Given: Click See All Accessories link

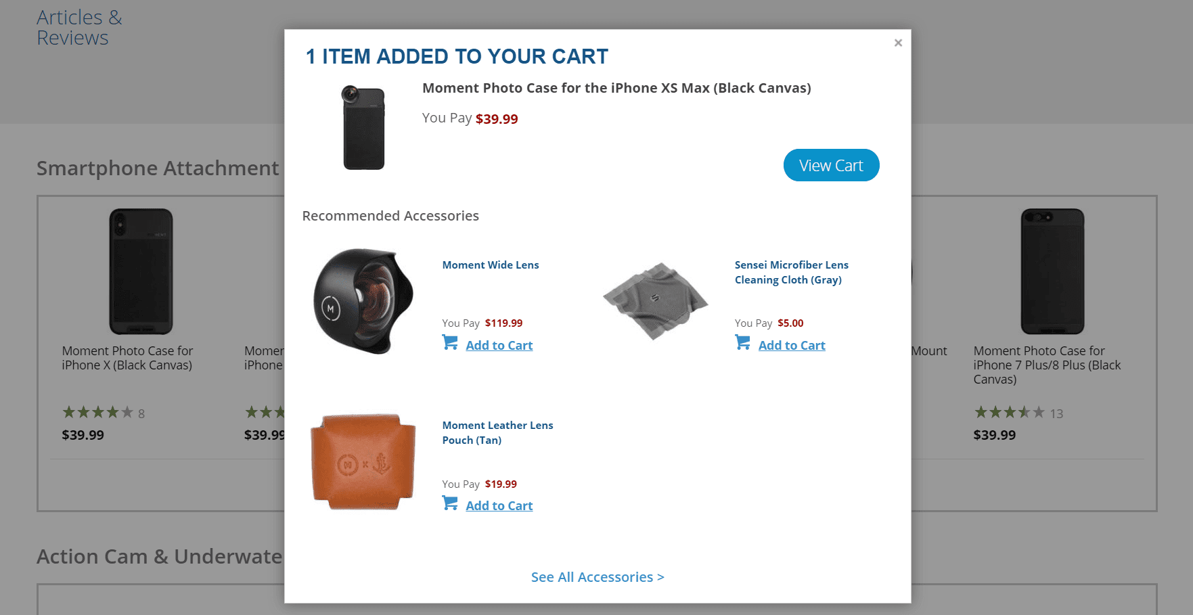Looking at the screenshot, I should point(598,577).
